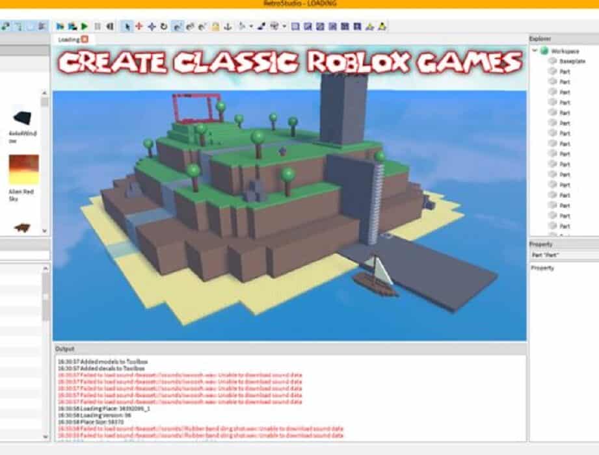Select the Workspace item in Explorer
The image size is (599, 455).
[565, 51]
